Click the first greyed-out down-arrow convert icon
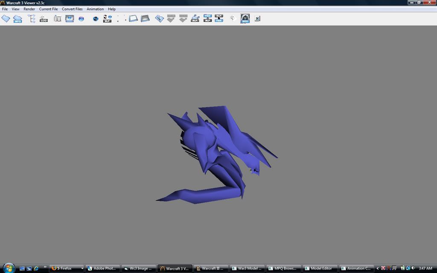 (171, 19)
